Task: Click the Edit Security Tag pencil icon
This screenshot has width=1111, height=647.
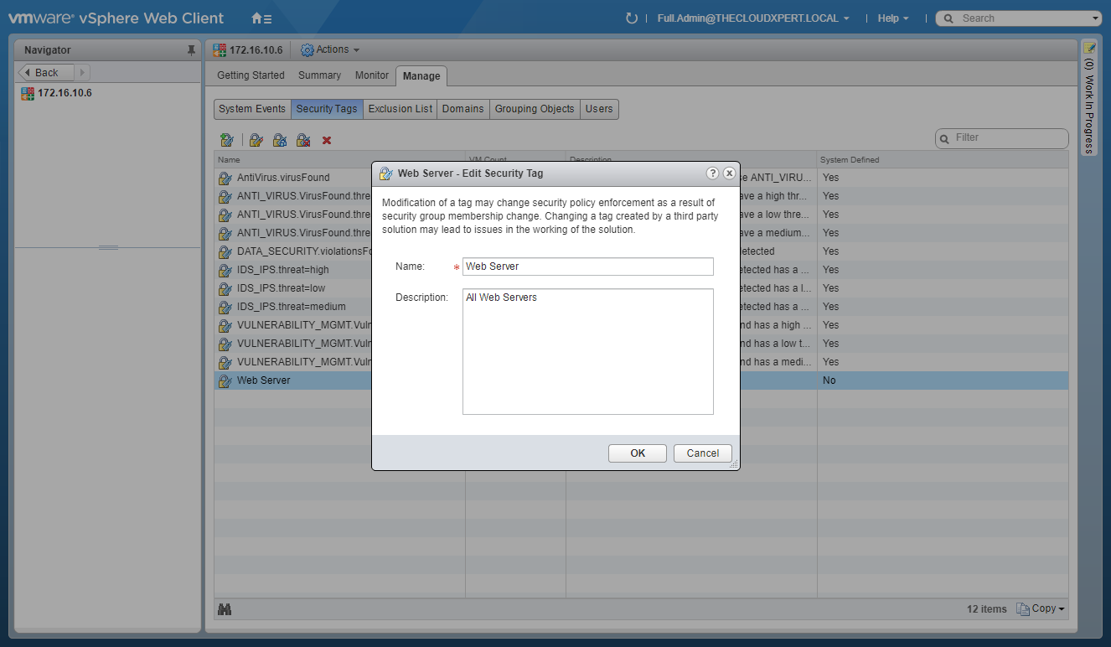Action: tap(256, 140)
